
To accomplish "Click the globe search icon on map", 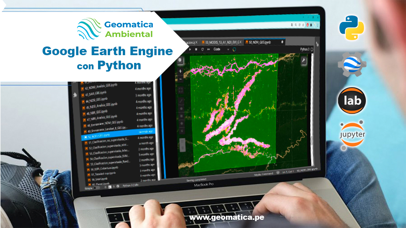I will tap(181, 60).
